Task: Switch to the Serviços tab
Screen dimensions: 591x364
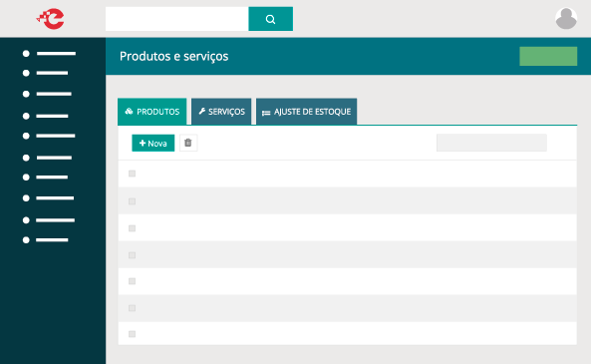Action: coord(221,112)
